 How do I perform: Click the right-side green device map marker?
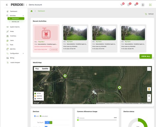(x=120, y=88)
